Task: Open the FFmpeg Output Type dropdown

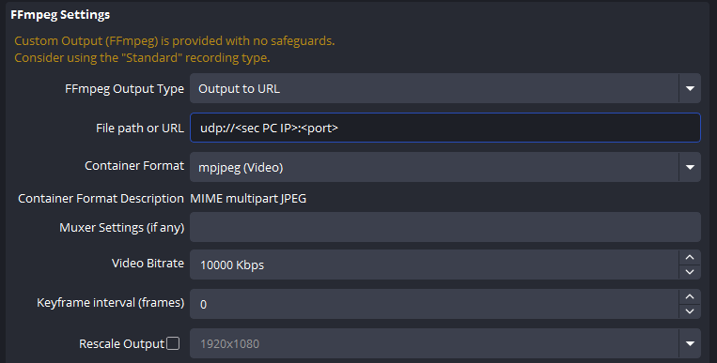Action: coord(444,88)
